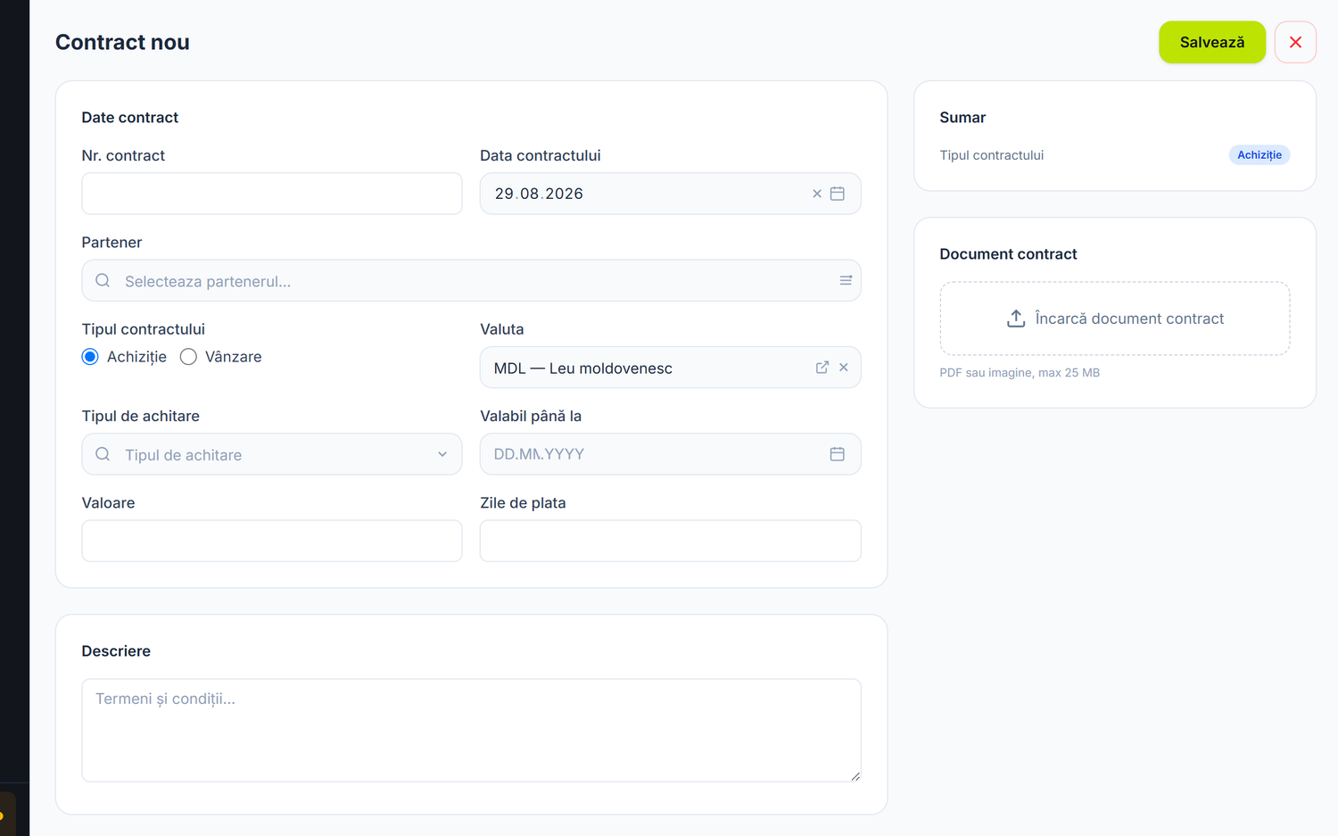This screenshot has width=1338, height=836.
Task: Focus the Valoare input field
Action: pyautogui.click(x=272, y=541)
